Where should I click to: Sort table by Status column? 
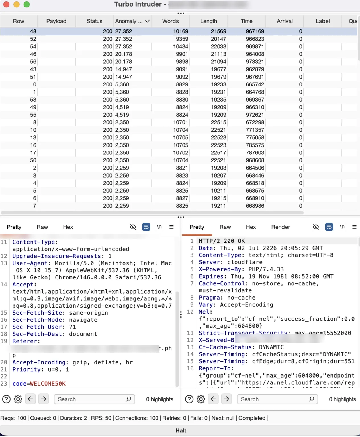95,21
